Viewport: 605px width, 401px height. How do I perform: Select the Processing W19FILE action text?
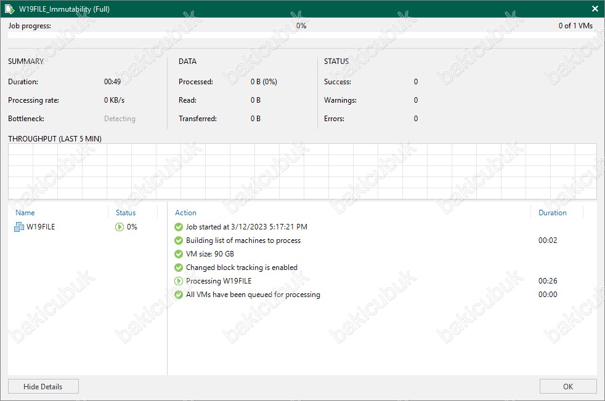coord(219,281)
